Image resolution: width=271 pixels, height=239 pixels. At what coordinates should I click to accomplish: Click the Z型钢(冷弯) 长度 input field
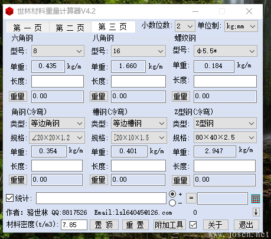pyautogui.click(x=224, y=166)
